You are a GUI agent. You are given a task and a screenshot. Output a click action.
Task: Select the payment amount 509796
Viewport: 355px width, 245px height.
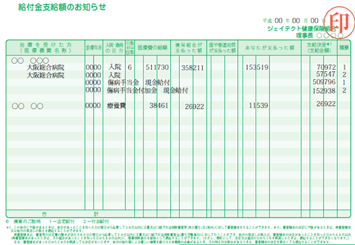[324, 82]
